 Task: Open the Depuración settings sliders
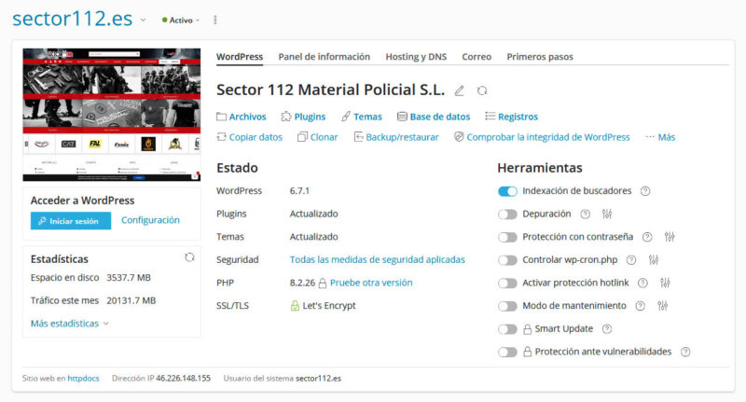point(607,215)
